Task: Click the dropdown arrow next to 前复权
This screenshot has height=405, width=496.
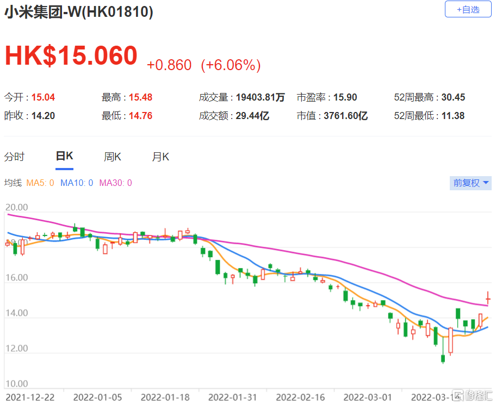Action: coord(486,183)
